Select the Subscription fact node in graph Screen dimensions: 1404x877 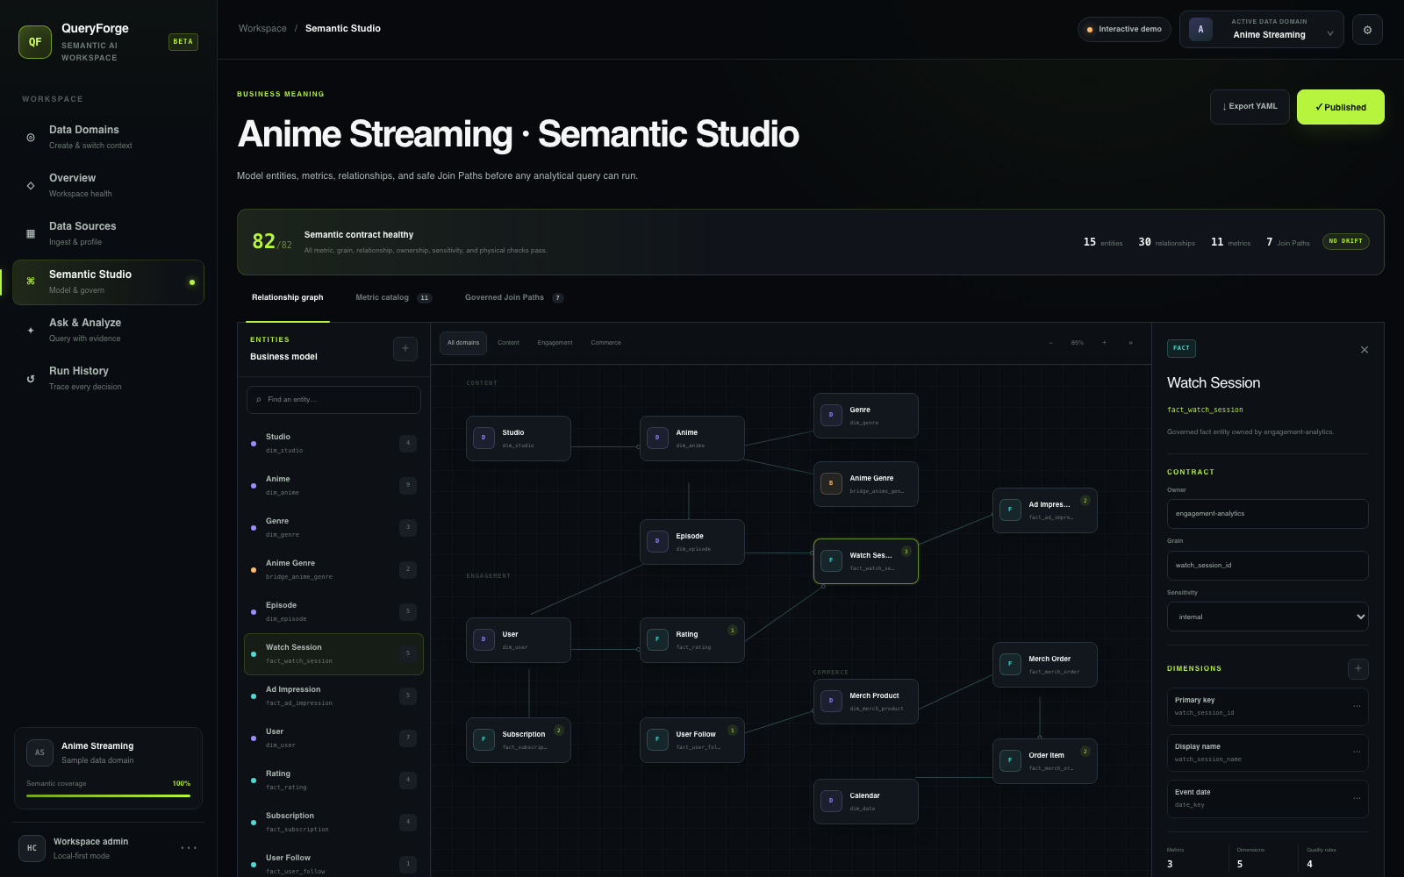click(519, 740)
